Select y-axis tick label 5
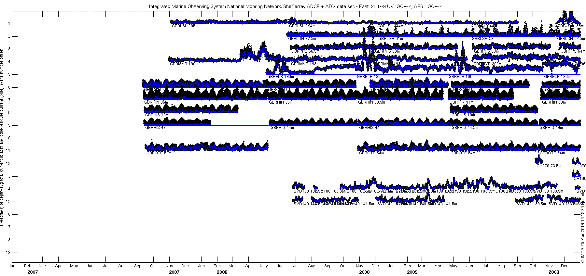The image size is (586, 276). click(9, 74)
